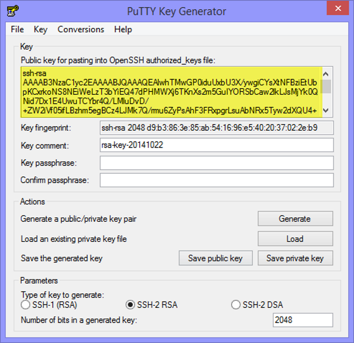Click the Generate button

click(x=295, y=218)
